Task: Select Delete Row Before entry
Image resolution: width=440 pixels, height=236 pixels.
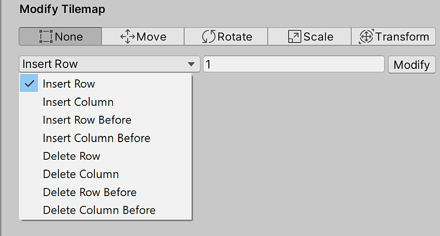Action: coord(90,192)
